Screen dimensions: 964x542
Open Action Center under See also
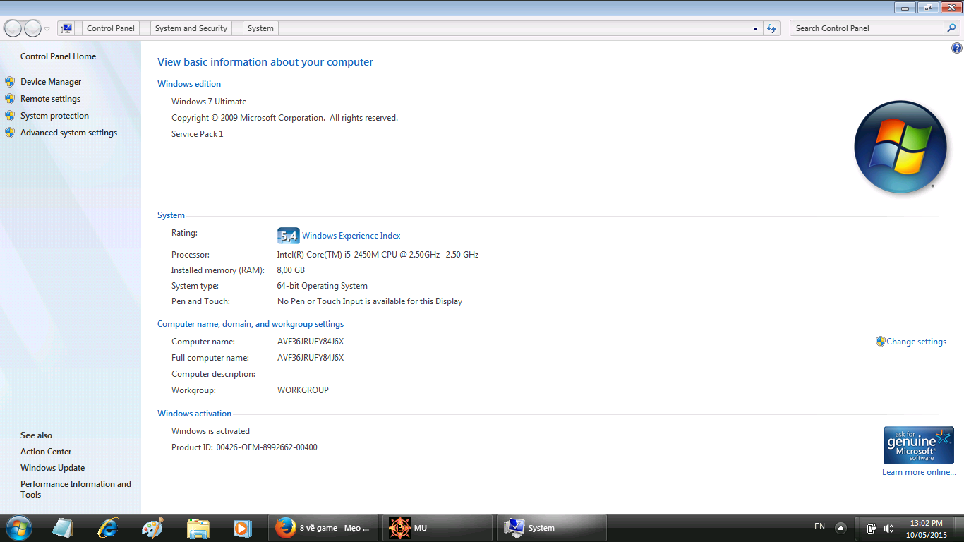[46, 452]
